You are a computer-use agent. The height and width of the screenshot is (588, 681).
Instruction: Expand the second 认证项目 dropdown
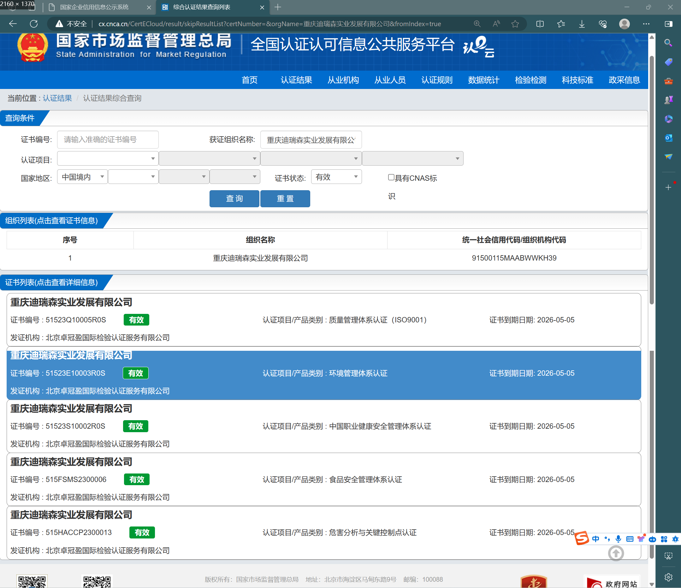click(209, 158)
